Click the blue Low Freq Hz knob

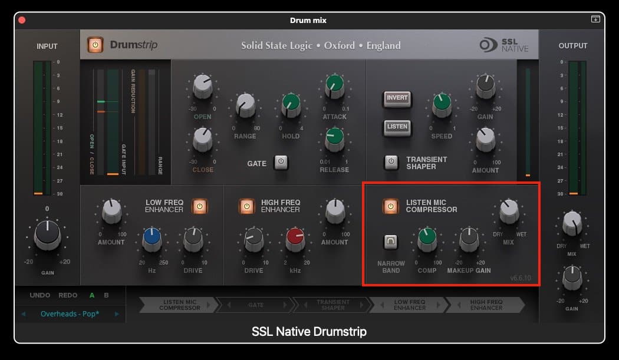click(152, 240)
